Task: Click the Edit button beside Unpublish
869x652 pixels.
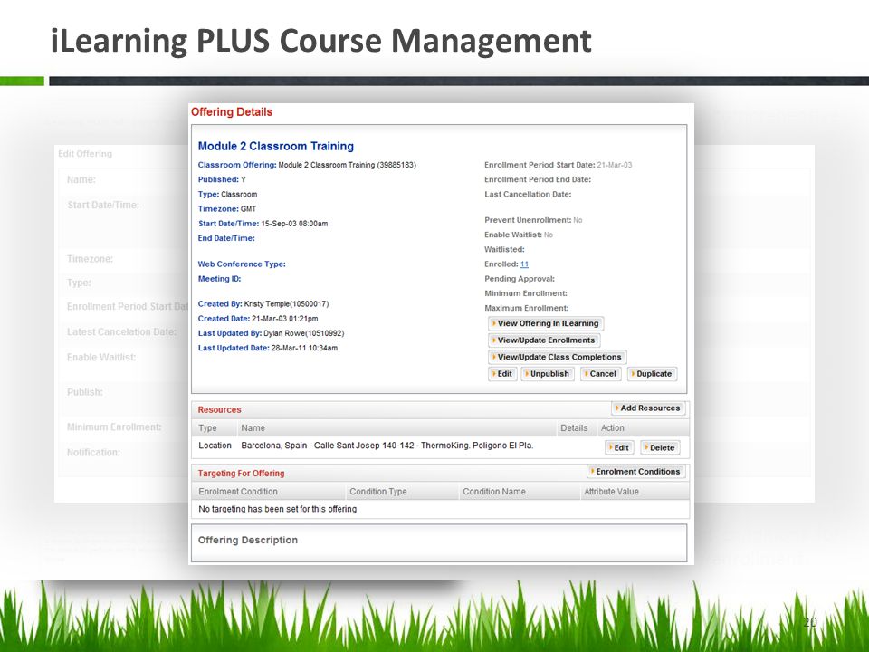Action: pos(502,374)
